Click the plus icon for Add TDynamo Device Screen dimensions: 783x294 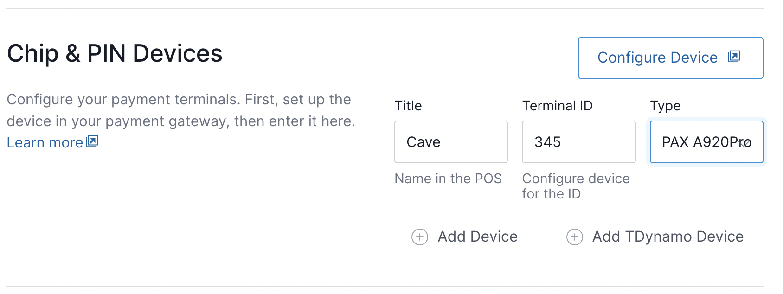[x=575, y=236]
